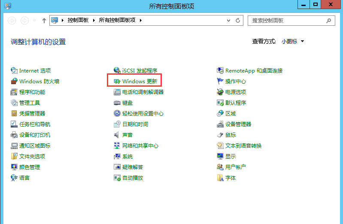Open the 操作中心 flag icon
This screenshot has width=343, height=224.
coord(220,82)
